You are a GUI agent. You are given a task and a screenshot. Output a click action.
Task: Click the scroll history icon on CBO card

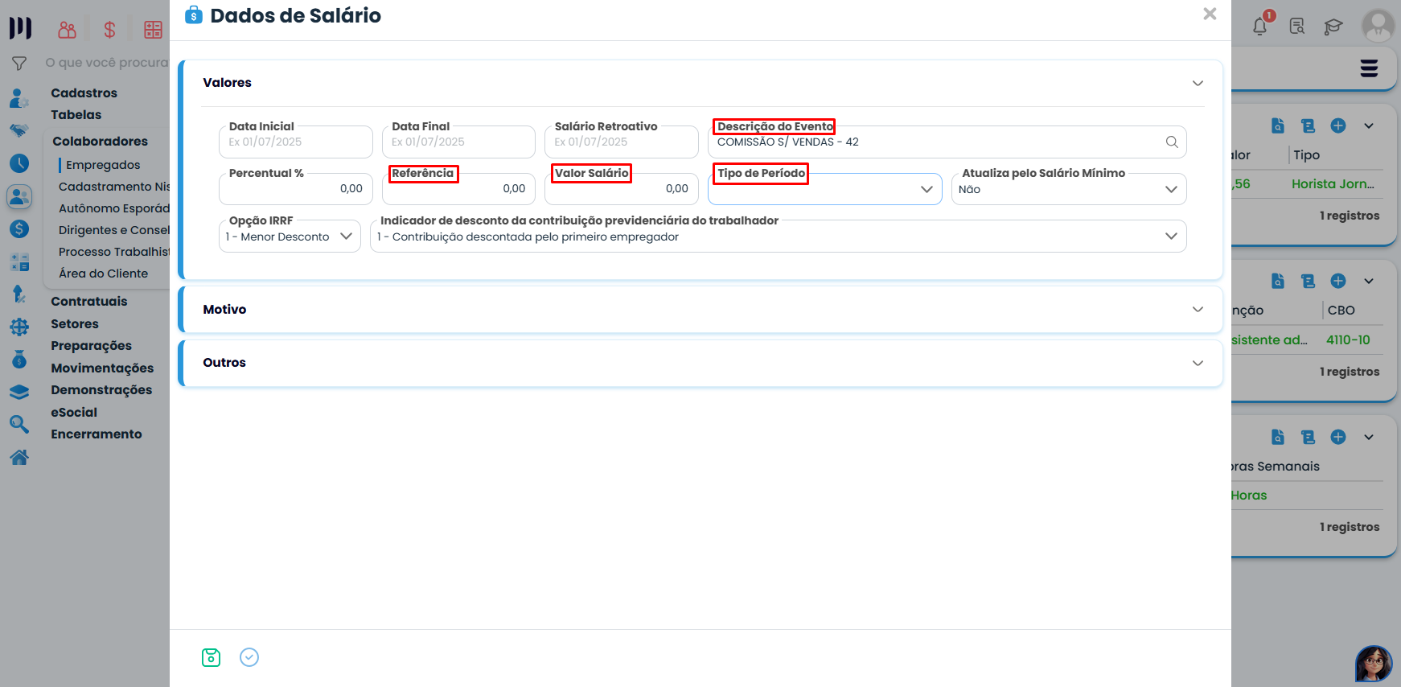tap(1308, 281)
